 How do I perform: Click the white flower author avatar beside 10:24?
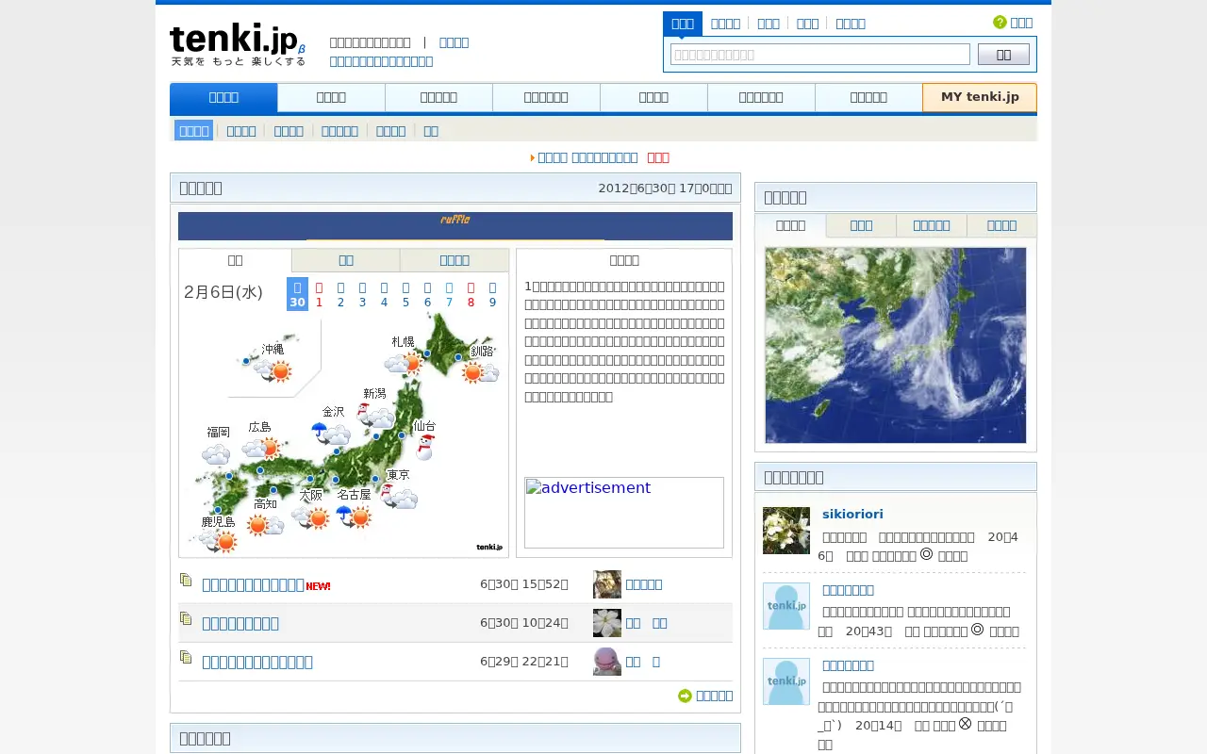607,623
